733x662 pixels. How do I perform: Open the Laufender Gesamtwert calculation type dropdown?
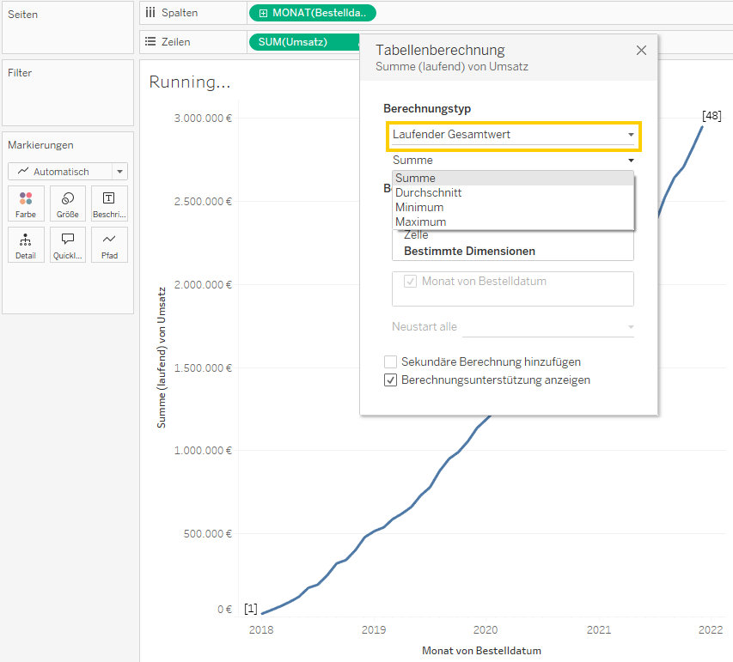(513, 135)
